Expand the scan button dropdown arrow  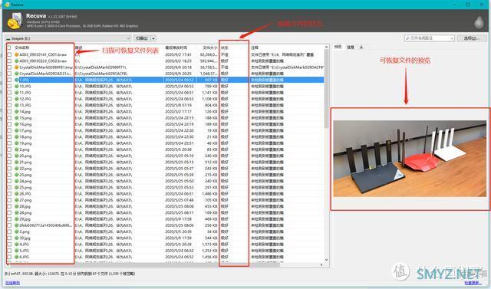[x=153, y=38]
